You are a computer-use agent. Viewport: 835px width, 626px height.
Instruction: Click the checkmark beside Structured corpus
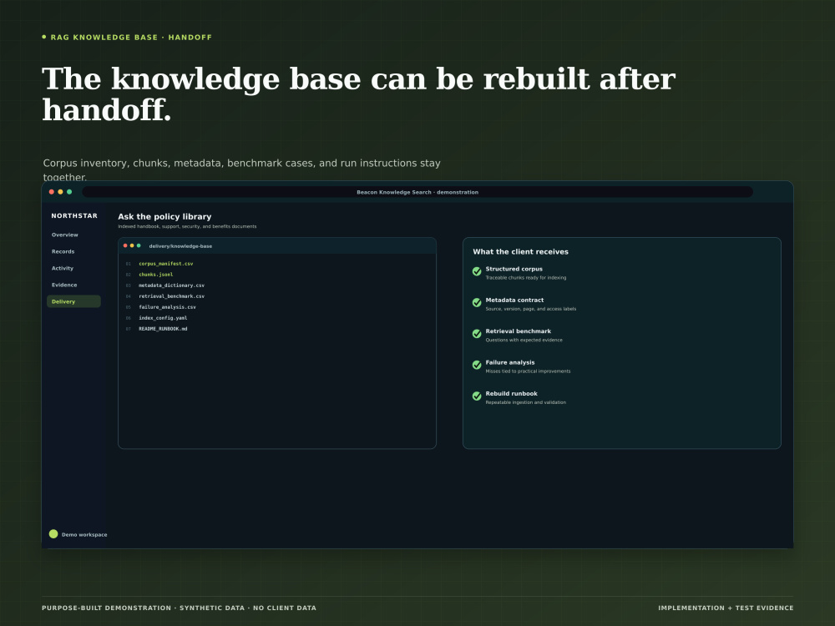[x=477, y=271]
